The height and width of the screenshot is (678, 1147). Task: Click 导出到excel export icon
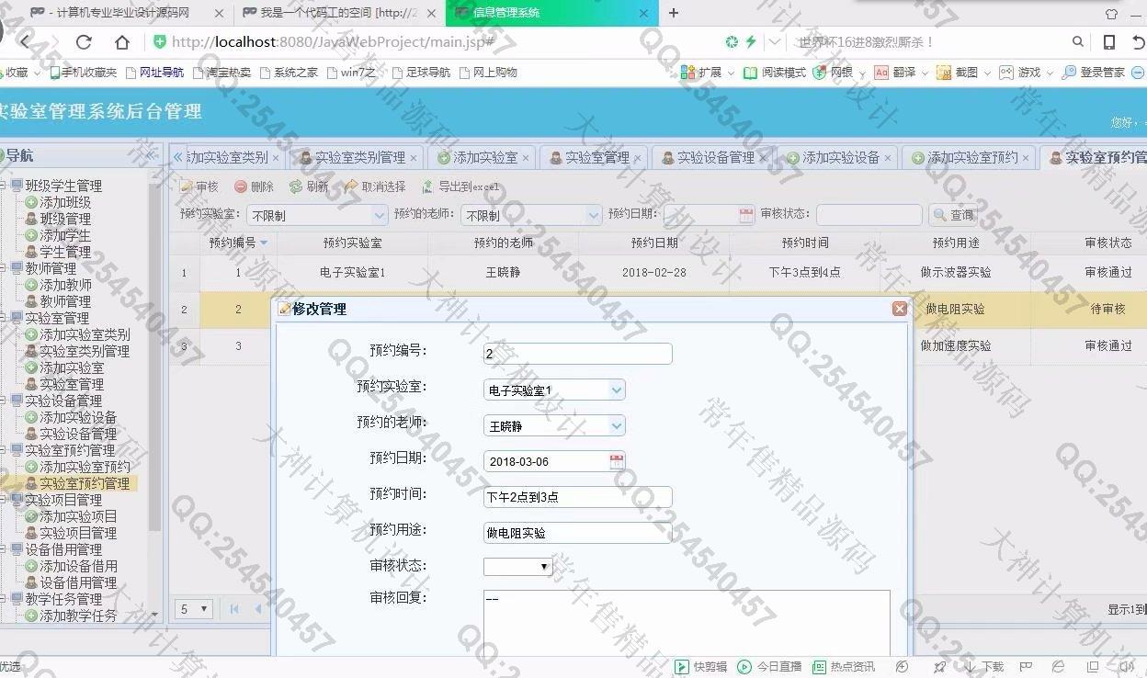point(427,186)
